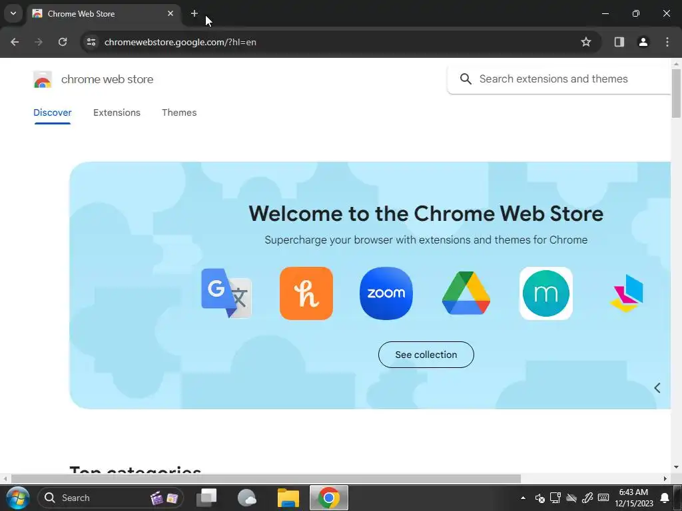Viewport: 682px width, 511px height.
Task: Open the Chrome profile icon
Action: click(643, 42)
